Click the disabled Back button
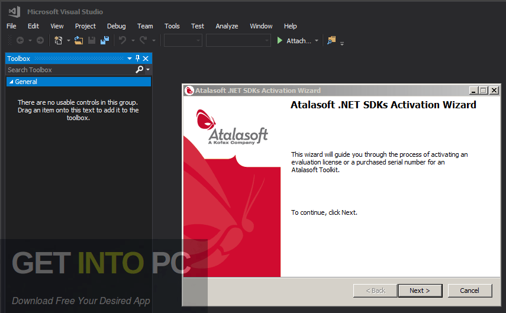Viewport: 506px width, 313px height. click(375, 291)
